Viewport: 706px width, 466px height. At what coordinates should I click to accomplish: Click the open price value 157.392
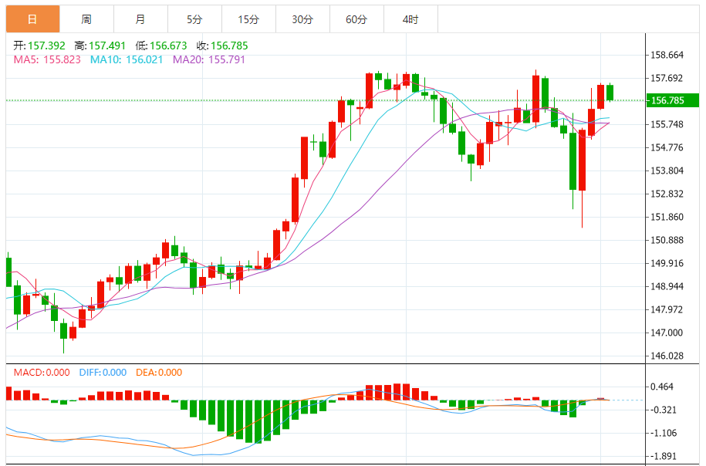(46, 46)
